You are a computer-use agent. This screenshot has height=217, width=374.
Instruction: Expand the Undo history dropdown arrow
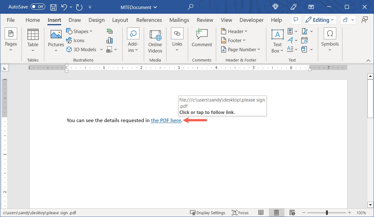[x=71, y=7]
